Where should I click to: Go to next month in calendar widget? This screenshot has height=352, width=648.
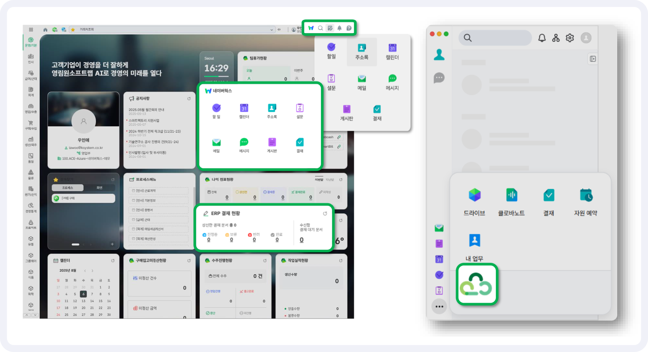click(93, 271)
